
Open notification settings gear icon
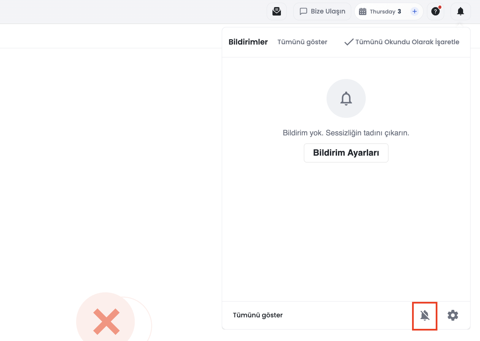click(x=453, y=315)
